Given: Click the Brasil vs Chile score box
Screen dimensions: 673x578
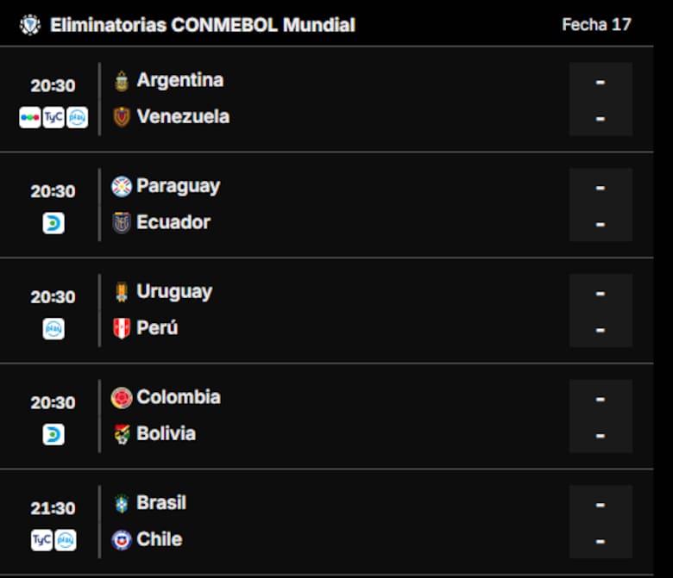Looking at the screenshot, I should tap(601, 521).
